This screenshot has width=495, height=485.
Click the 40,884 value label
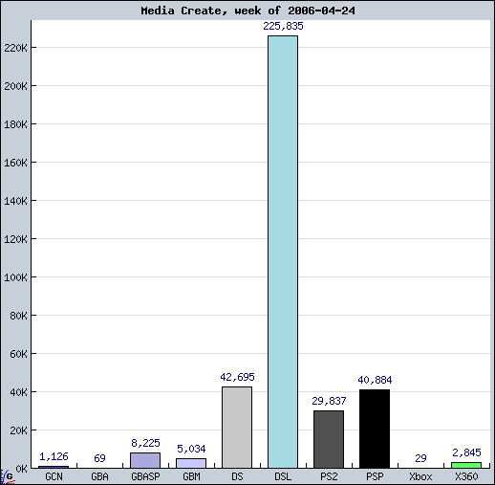375,380
